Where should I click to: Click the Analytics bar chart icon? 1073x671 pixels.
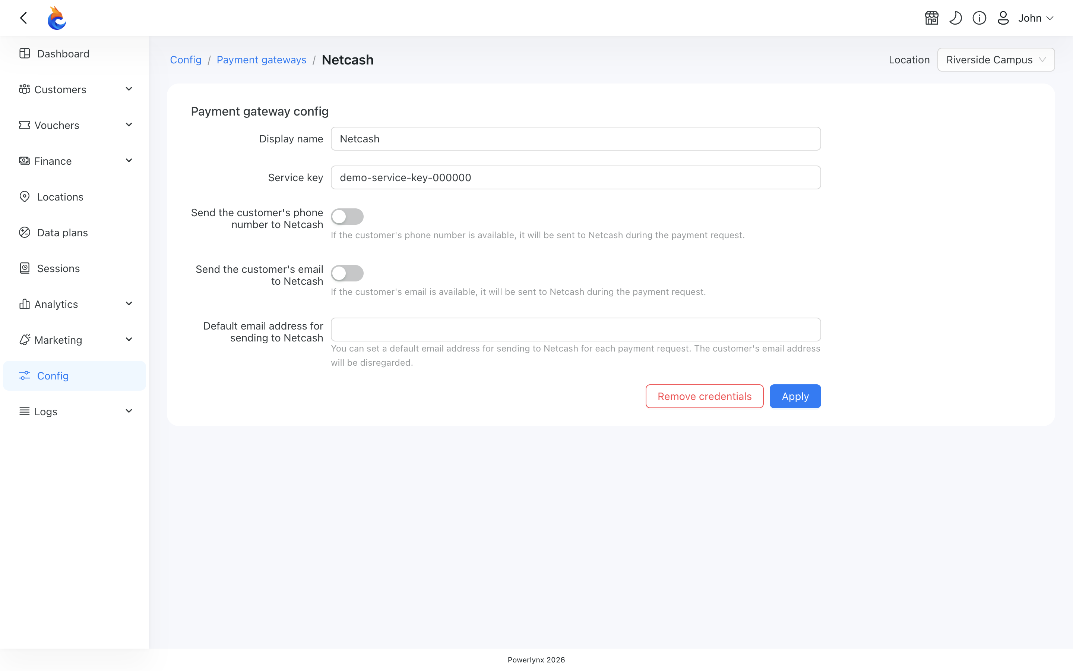24,304
